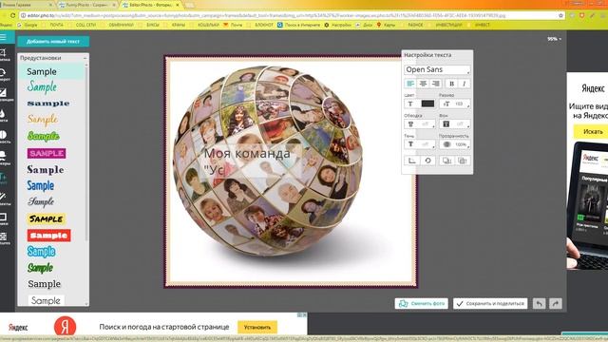Select the Crop tool in left sidebar

coord(4,54)
